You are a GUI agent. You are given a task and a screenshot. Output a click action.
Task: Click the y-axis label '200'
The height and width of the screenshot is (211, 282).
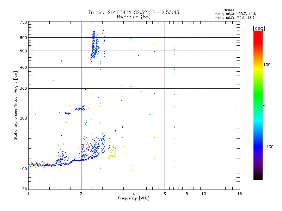click(23, 118)
